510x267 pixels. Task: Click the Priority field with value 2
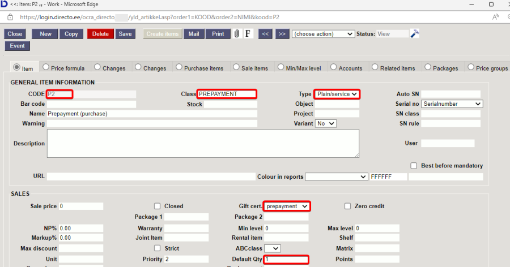point(186,259)
